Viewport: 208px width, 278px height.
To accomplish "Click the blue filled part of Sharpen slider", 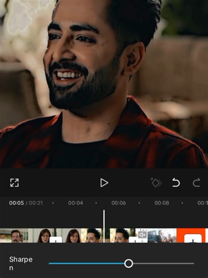I will pyautogui.click(x=87, y=264).
